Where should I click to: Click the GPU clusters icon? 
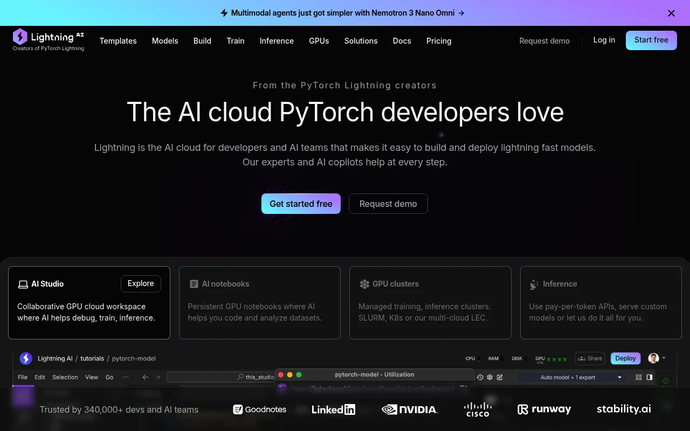click(x=364, y=284)
